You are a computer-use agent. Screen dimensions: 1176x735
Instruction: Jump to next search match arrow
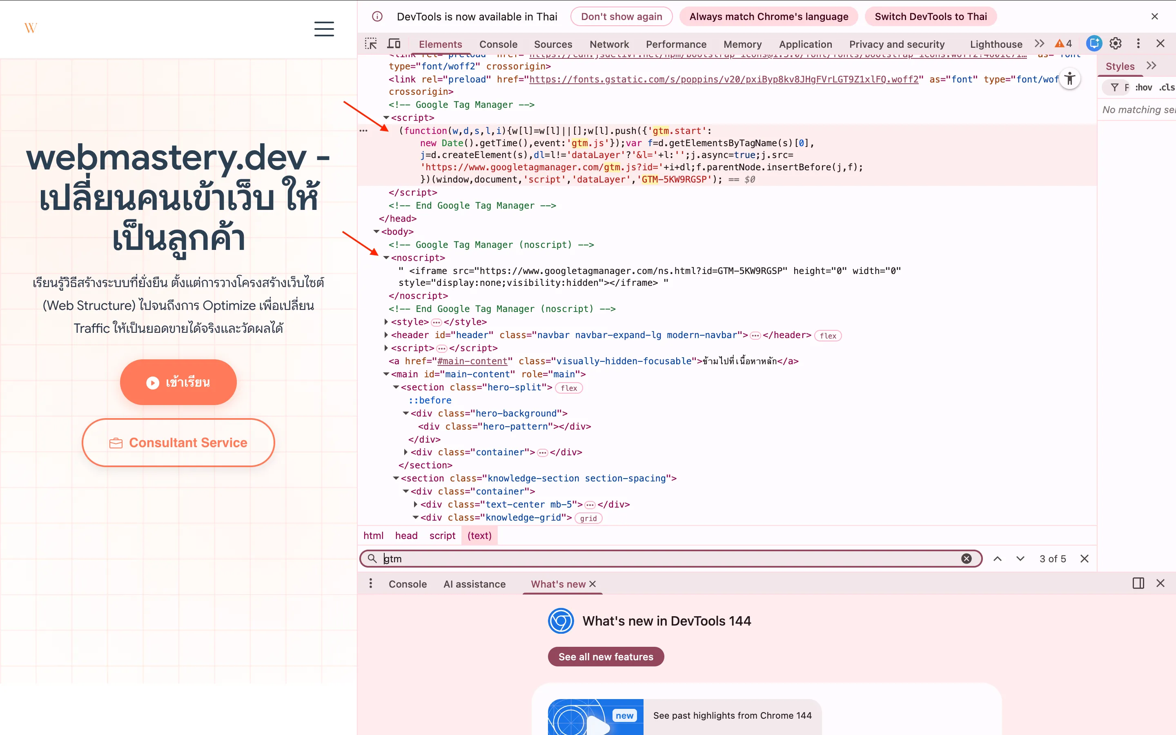pos(1020,559)
